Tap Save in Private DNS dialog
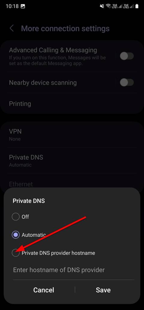144x310 pixels. [103, 290]
